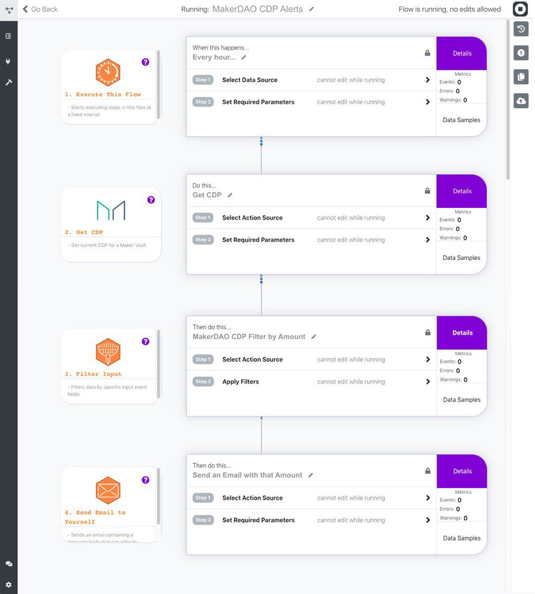Edit the MakerDAO CDP Alerts flow name pencil

coord(311,9)
